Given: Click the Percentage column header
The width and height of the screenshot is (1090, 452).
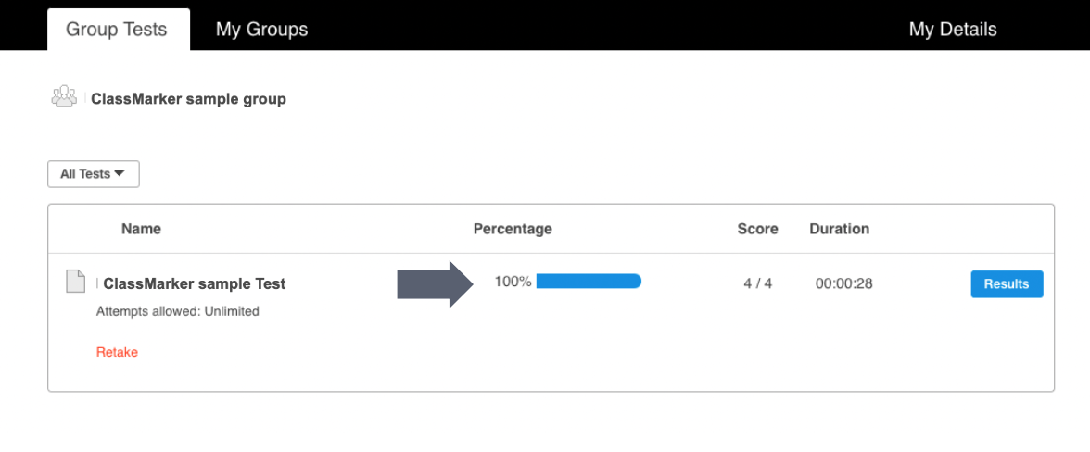Looking at the screenshot, I should (x=513, y=229).
